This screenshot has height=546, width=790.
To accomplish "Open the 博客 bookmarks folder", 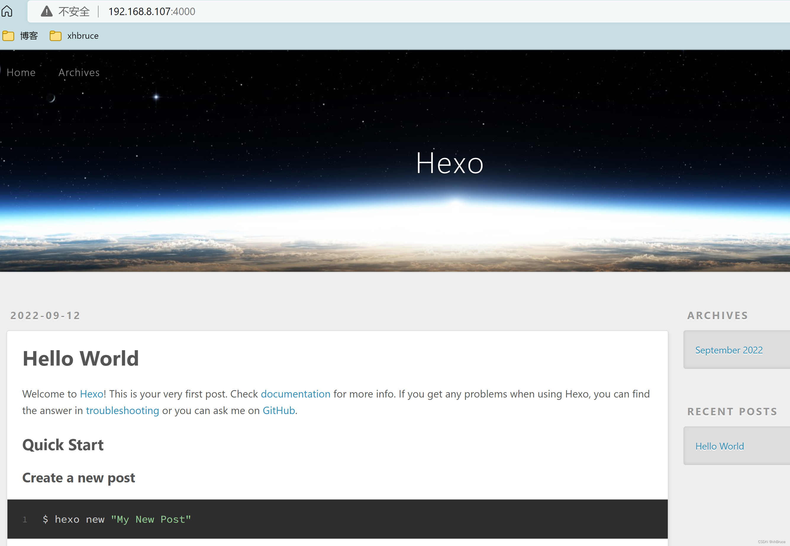I will 20,35.
